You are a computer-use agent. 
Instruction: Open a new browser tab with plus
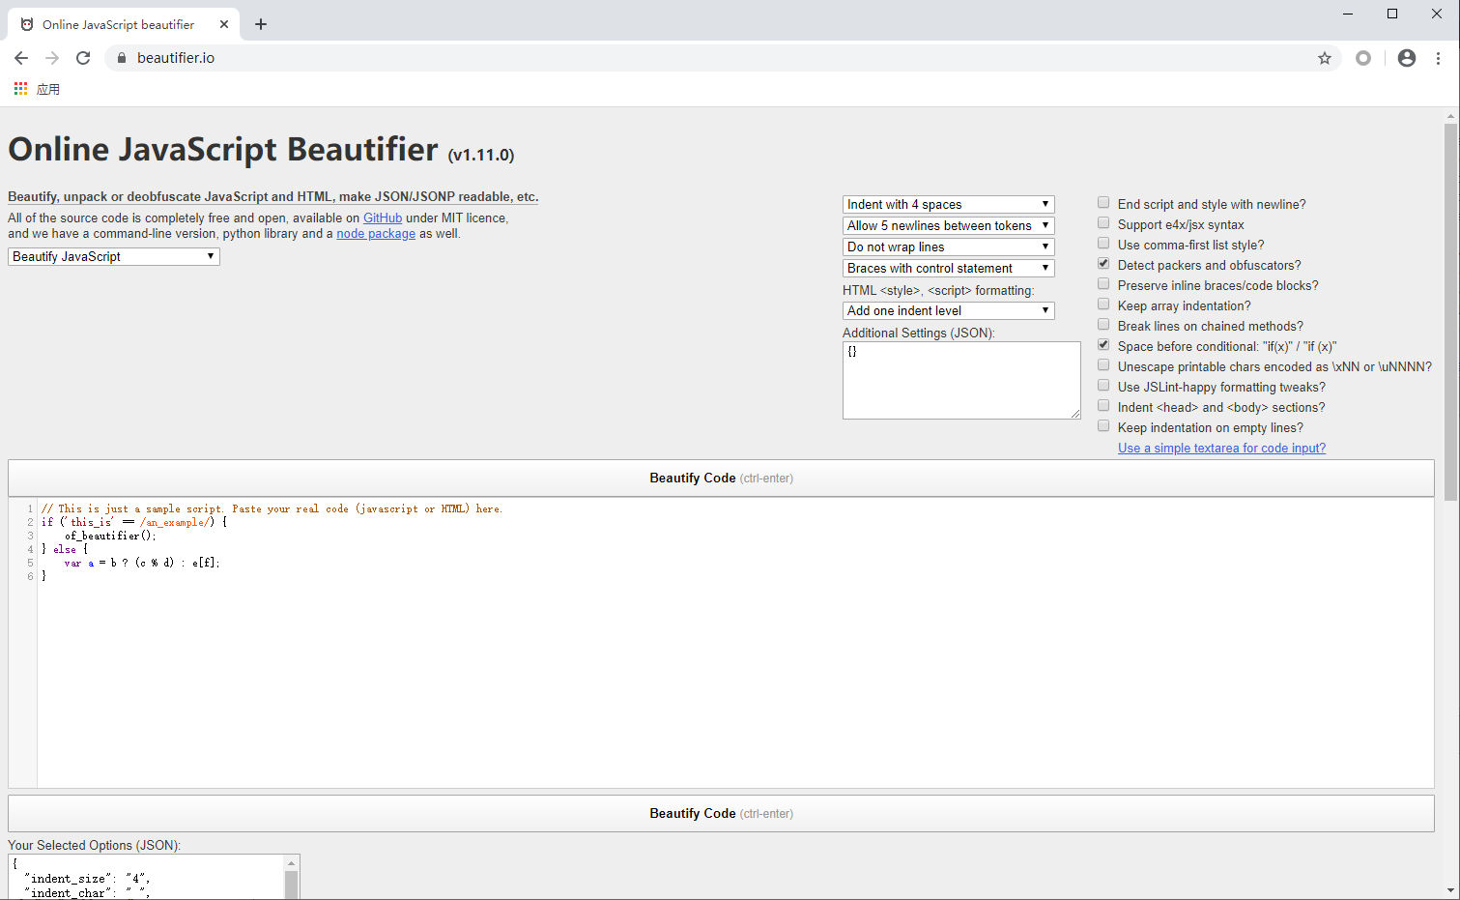click(261, 24)
